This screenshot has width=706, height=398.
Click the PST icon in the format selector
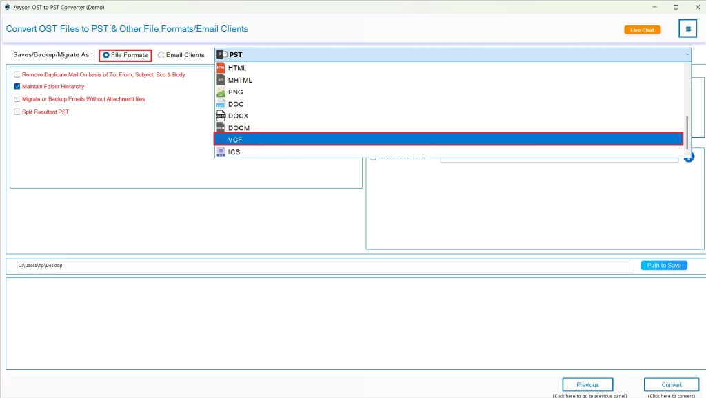click(x=220, y=54)
